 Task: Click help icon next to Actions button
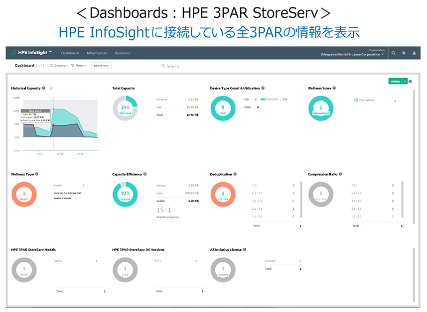click(x=411, y=81)
